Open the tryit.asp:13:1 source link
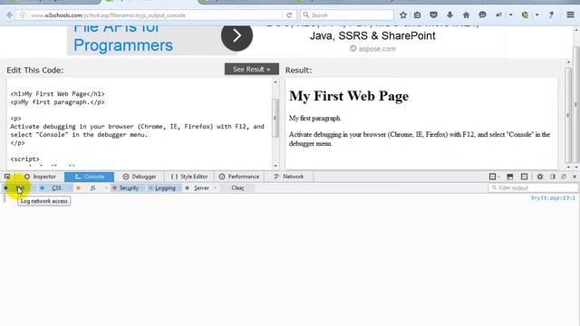This screenshot has width=580, height=326. [x=553, y=198]
